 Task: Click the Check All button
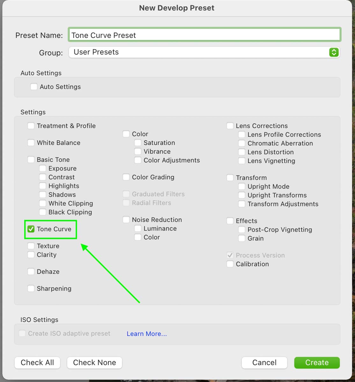click(37, 363)
